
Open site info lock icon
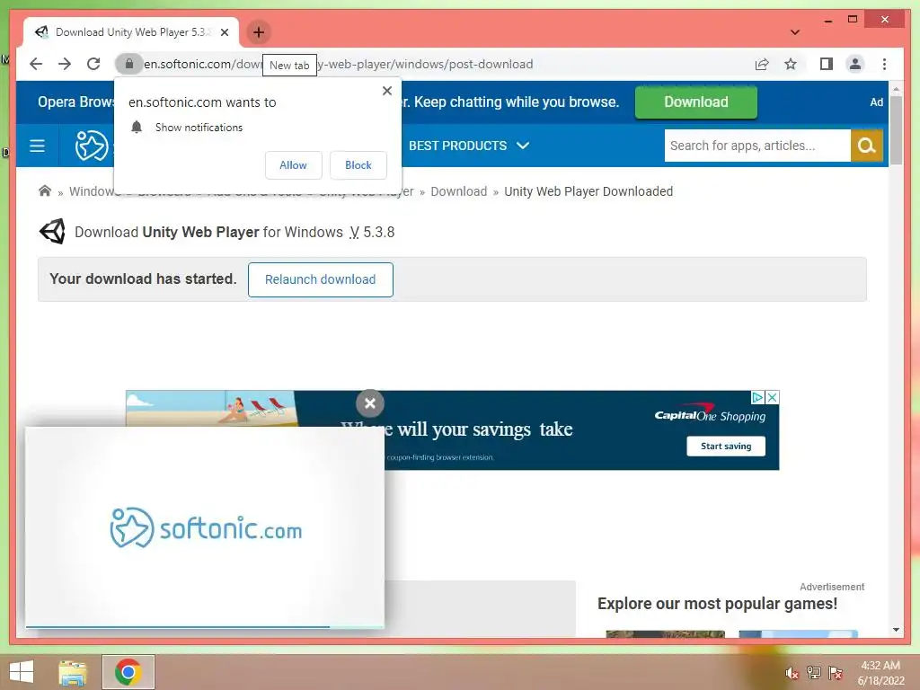point(129,64)
